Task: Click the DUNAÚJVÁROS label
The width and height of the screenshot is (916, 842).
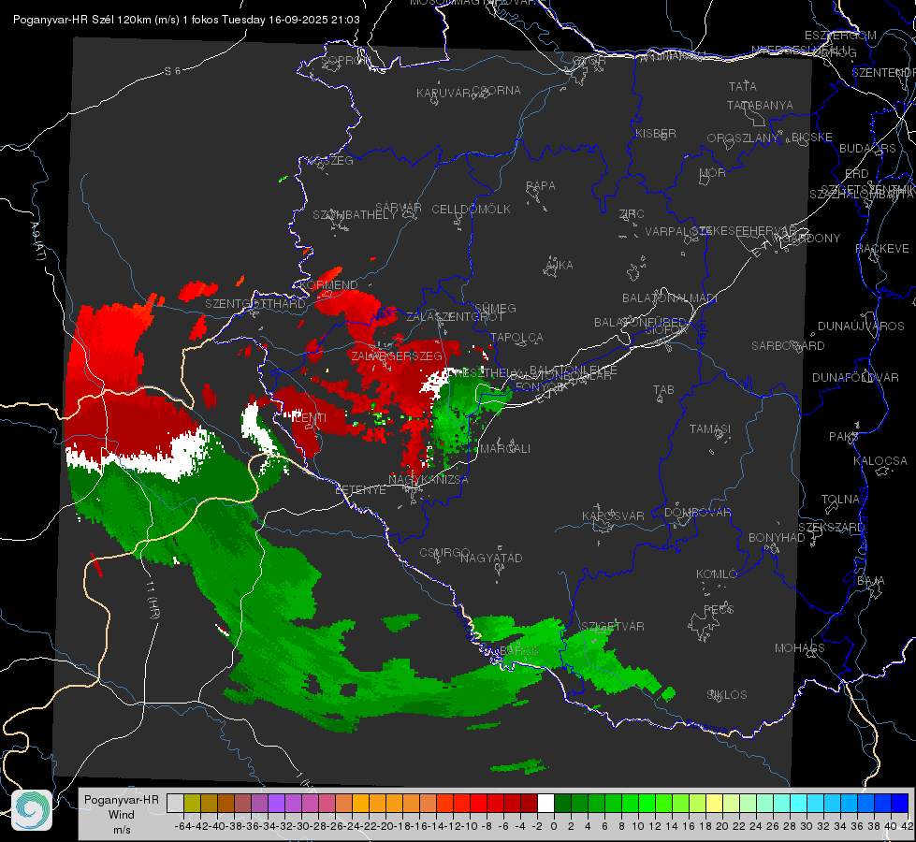Action: point(861,327)
